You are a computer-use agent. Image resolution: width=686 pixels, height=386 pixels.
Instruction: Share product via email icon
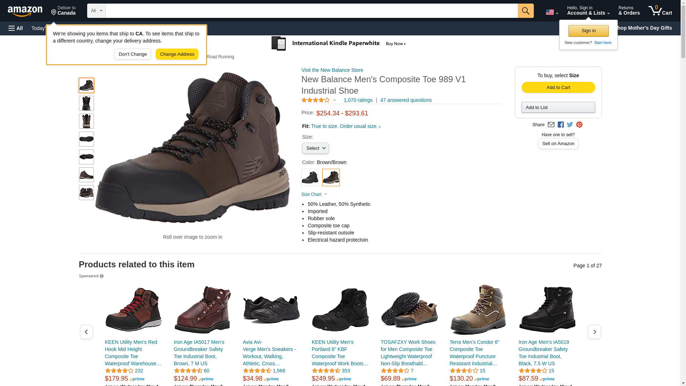click(x=551, y=125)
